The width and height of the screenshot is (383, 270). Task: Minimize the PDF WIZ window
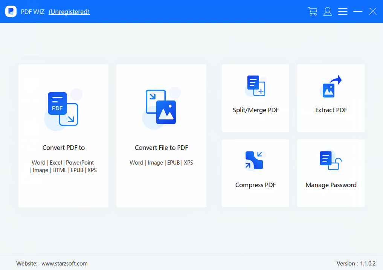tap(358, 11)
